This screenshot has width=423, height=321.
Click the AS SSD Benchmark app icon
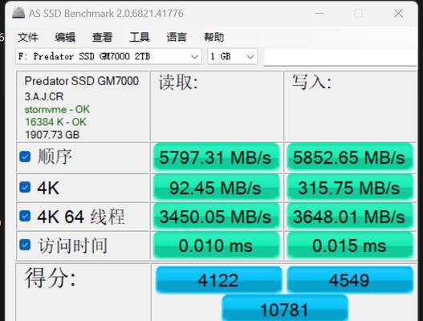pos(18,13)
